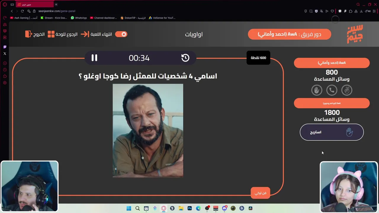Use the phone call lifeline icon
379x213 pixels.
tap(332, 90)
